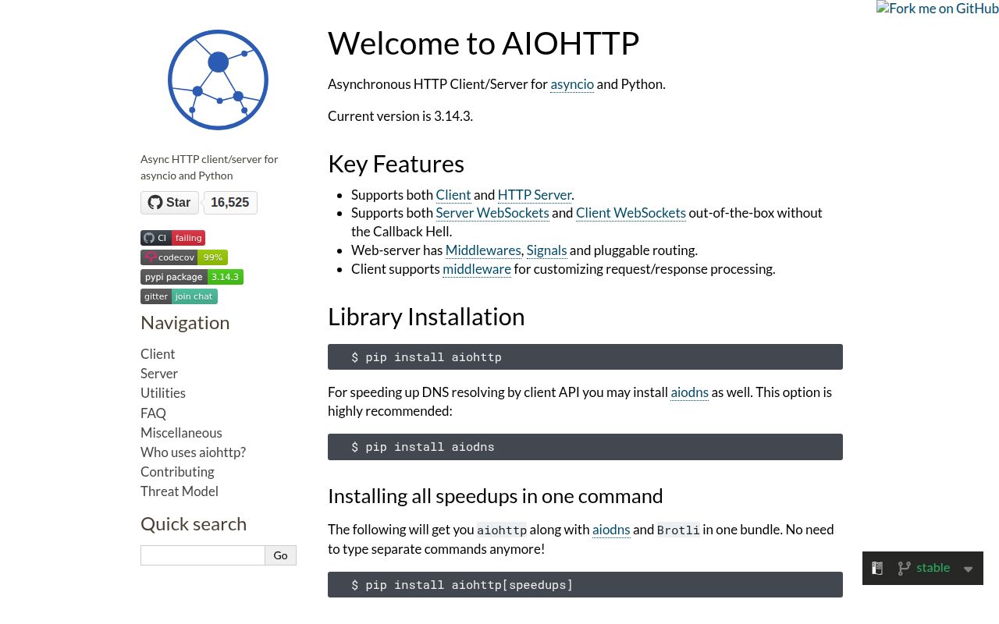Go to the Server navigation item
The image size is (999, 624).
[159, 374]
